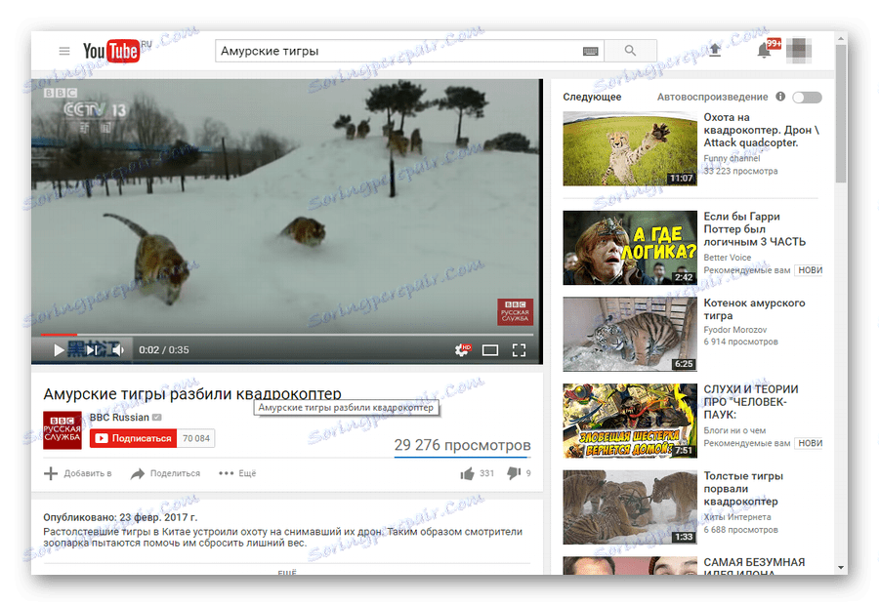Open the Блоги ни о чем channel
Image resolution: width=879 pixels, height=606 pixels.
point(734,430)
